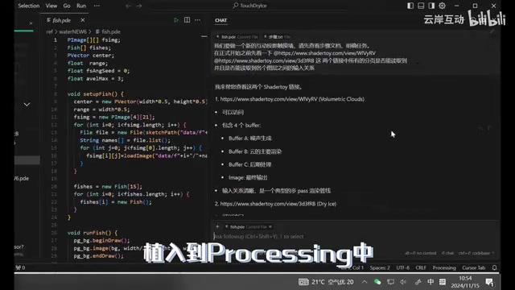Close the fish.pde editor tab
The width and height of the screenshot is (515, 290).
pos(83,20)
